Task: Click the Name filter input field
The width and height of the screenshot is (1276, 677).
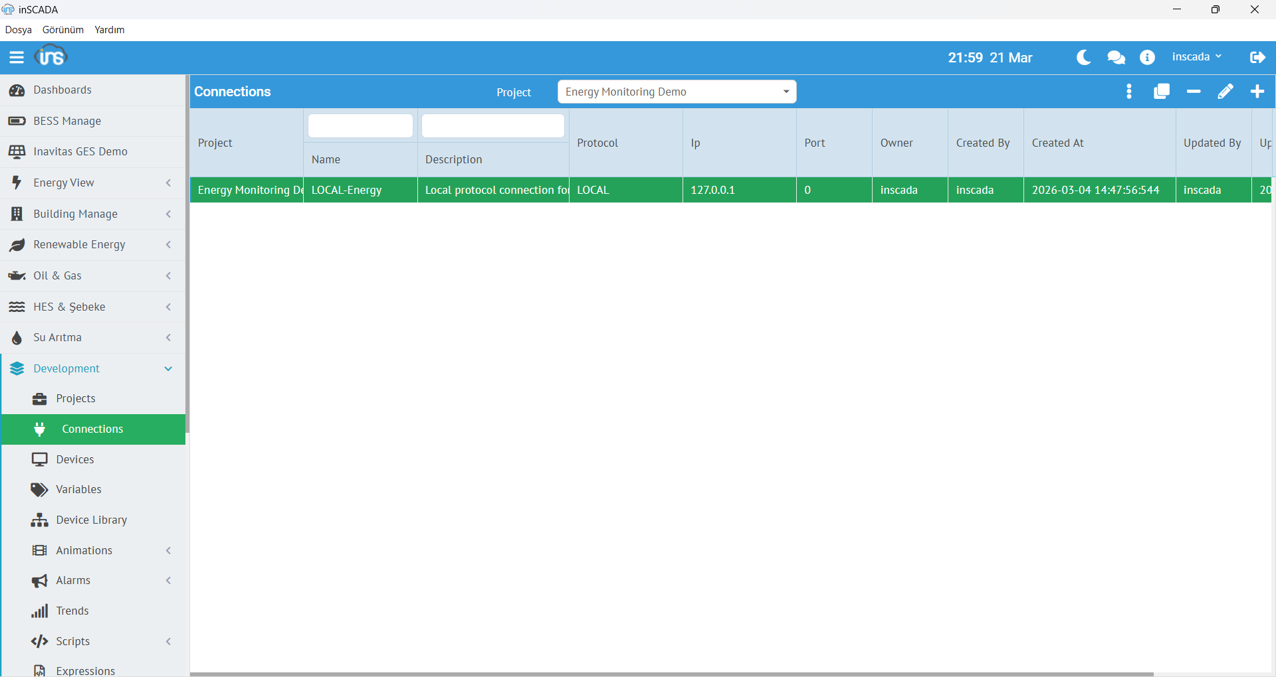Action: pos(360,126)
